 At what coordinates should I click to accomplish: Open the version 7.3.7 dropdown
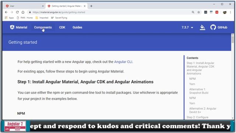tap(187, 27)
